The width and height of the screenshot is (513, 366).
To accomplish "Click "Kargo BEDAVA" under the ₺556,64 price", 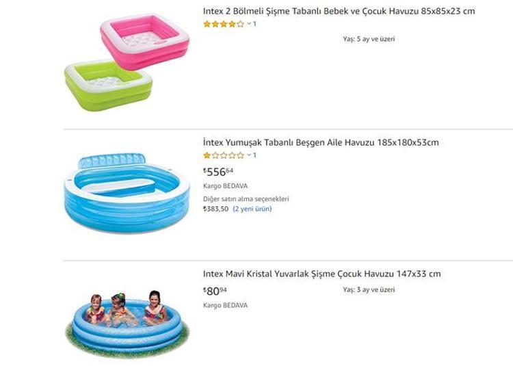I will (225, 185).
